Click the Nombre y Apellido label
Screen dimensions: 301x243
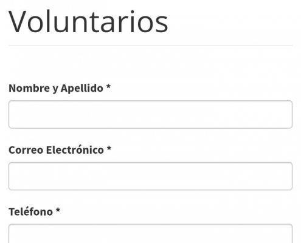point(60,88)
